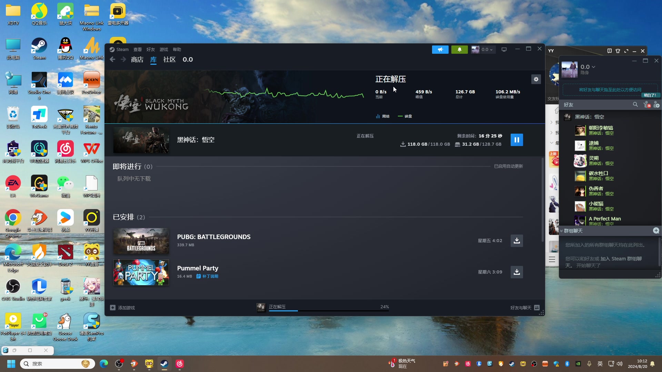Open the friends list search icon
Image resolution: width=662 pixels, height=372 pixels.
click(635, 104)
